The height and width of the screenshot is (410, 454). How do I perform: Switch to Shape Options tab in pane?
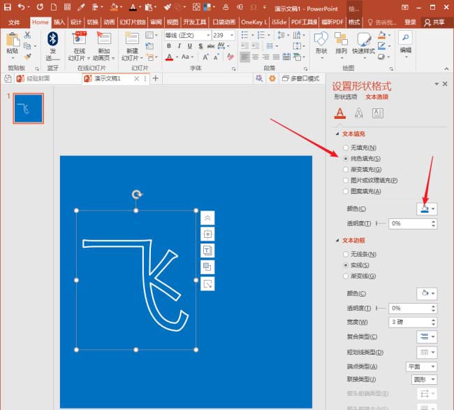[346, 97]
